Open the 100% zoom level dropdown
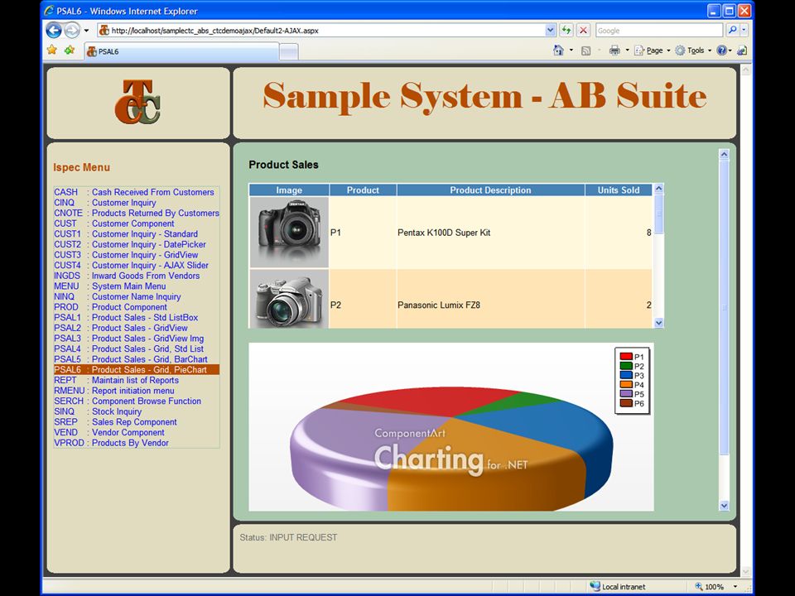795x596 pixels. tap(735, 586)
